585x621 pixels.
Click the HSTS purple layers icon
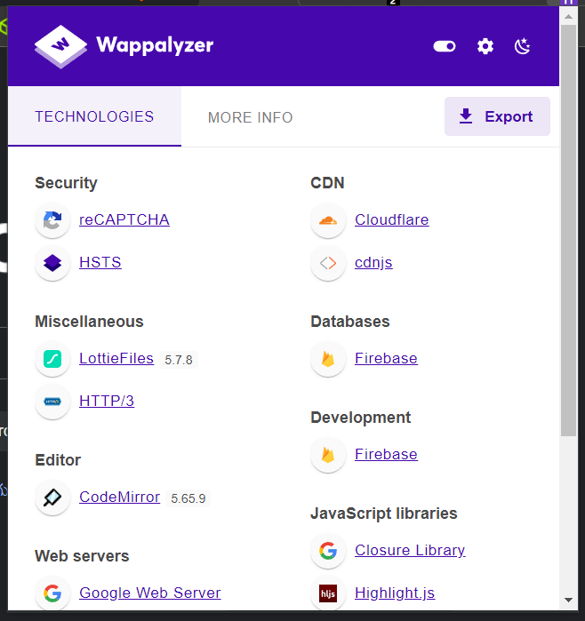[x=52, y=263]
